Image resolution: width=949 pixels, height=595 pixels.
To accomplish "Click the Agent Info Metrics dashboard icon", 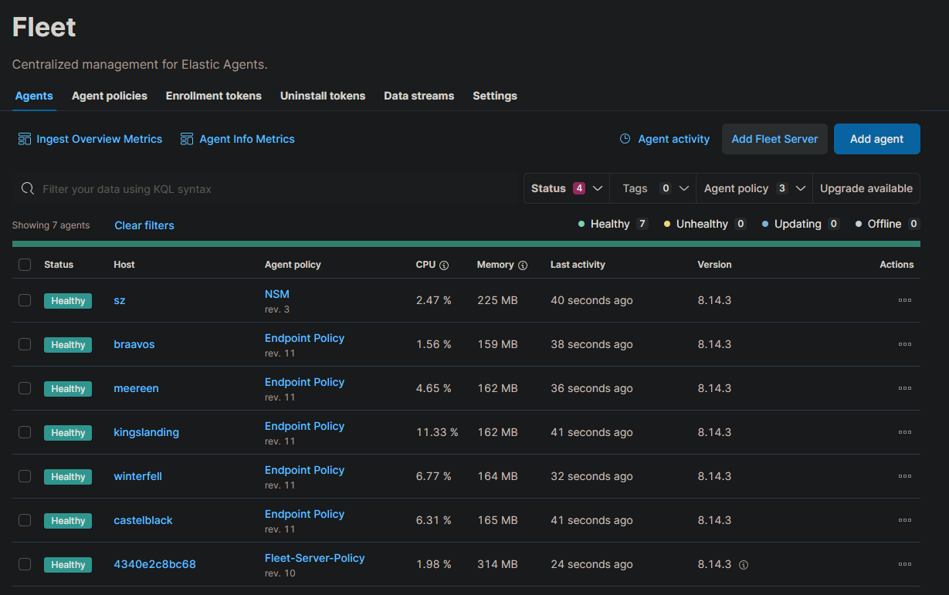I will pyautogui.click(x=187, y=139).
